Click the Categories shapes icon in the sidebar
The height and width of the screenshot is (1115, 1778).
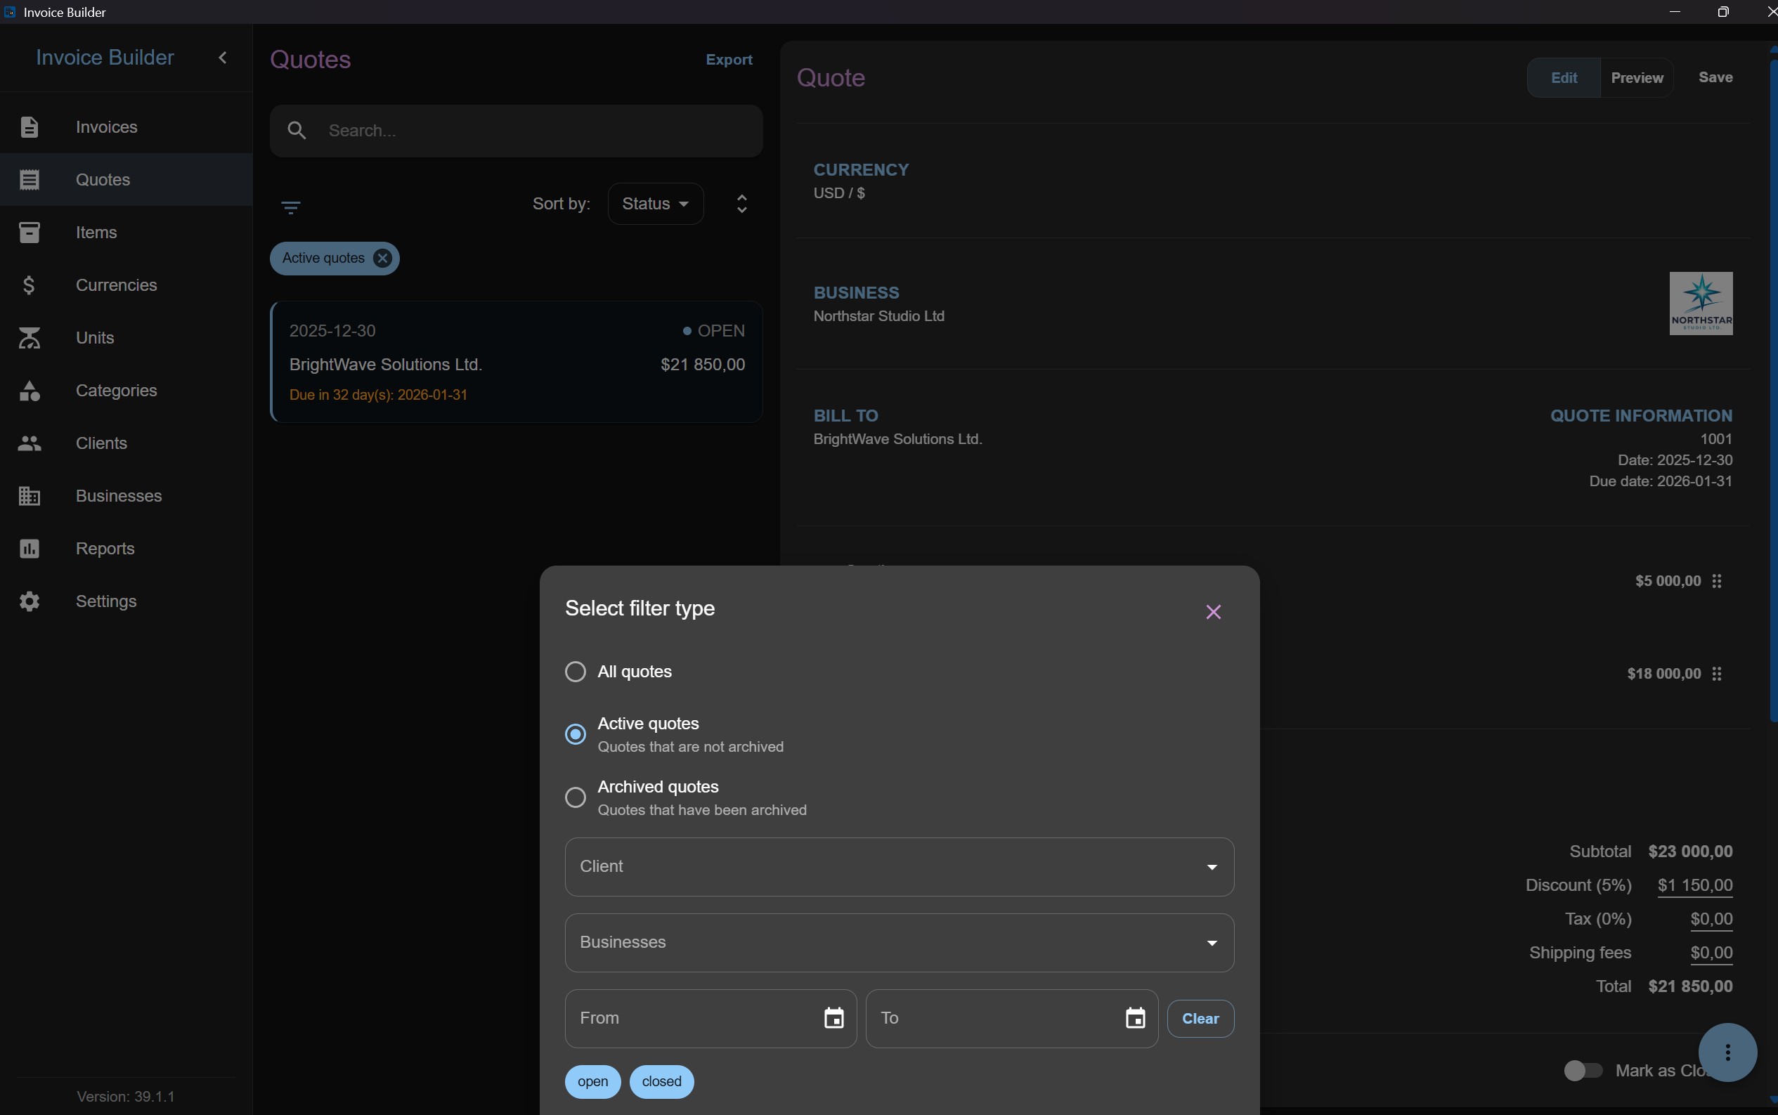tap(29, 391)
